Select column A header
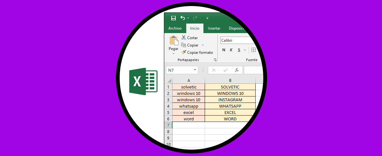The height and width of the screenshot is (156, 382). (x=189, y=81)
